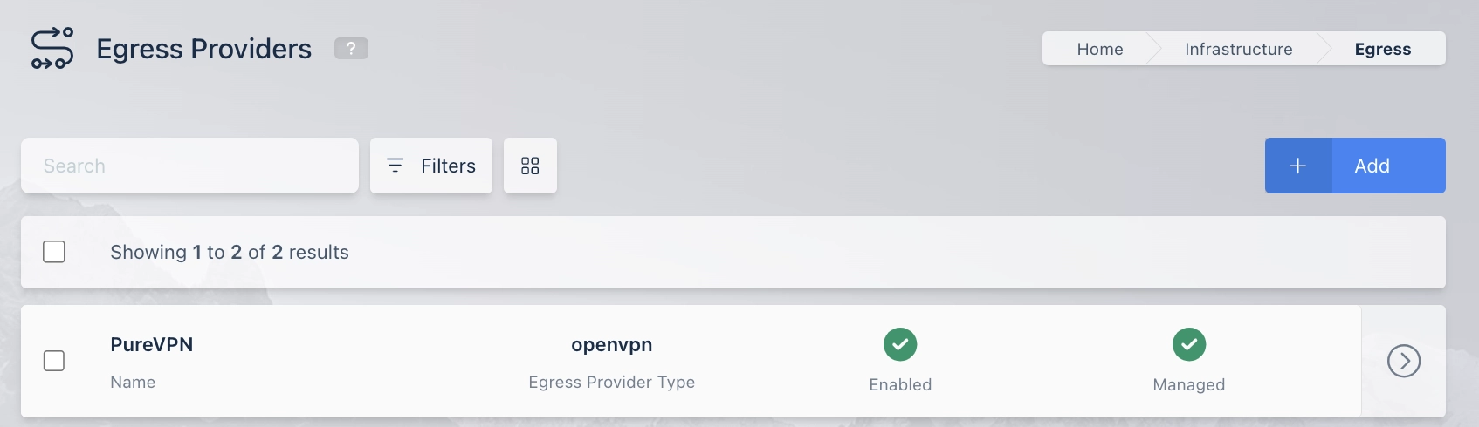Click the filter lines icon

tap(396, 166)
